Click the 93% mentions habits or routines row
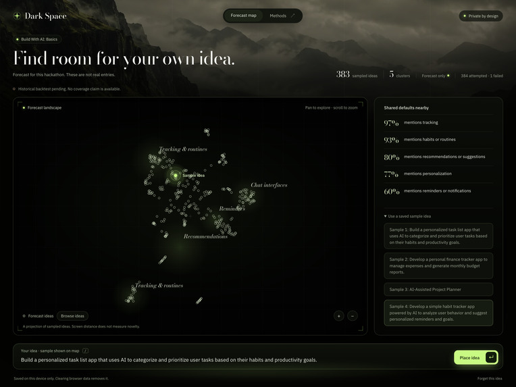This screenshot has width=516, height=387. click(x=438, y=140)
